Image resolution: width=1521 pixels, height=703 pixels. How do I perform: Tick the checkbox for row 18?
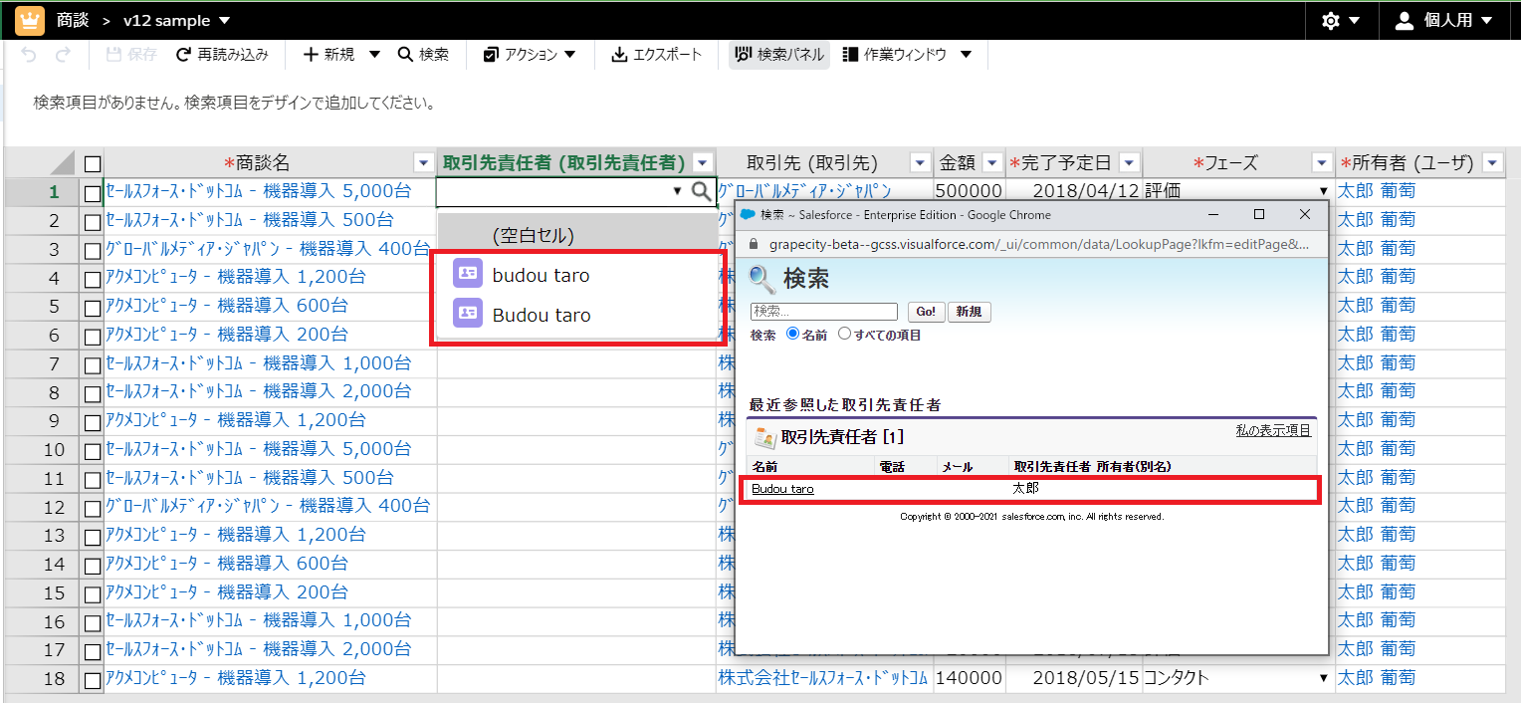pyautogui.click(x=93, y=680)
